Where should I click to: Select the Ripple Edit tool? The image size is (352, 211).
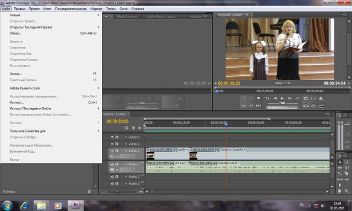[x=340, y=168]
